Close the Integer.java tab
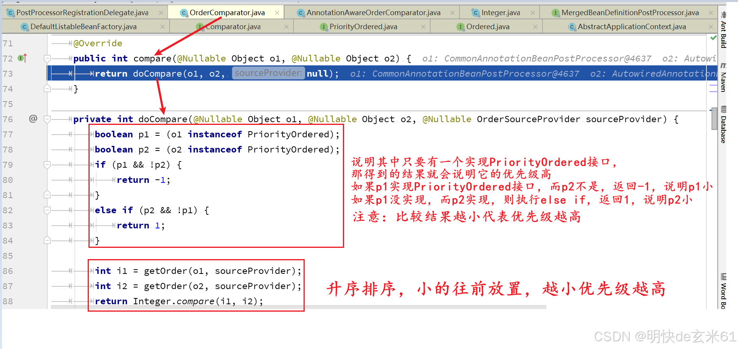The image size is (738, 349). coord(533,13)
